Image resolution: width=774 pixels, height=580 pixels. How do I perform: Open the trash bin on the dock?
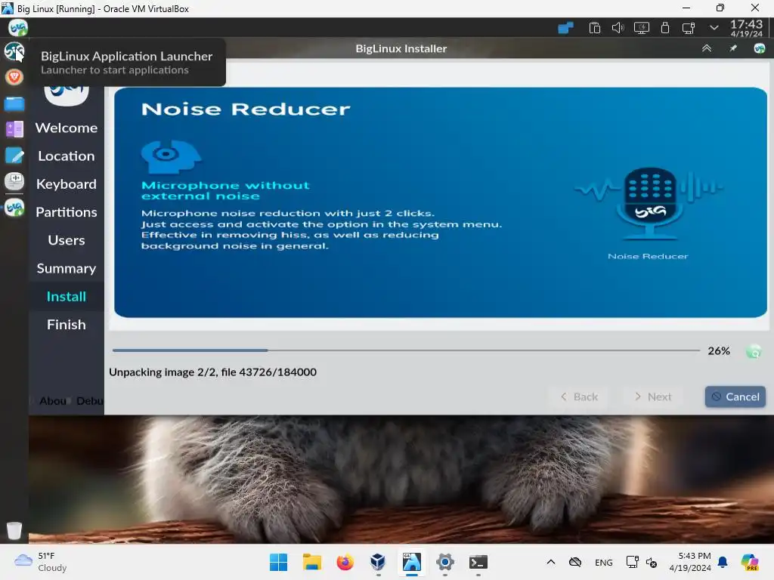tap(14, 530)
